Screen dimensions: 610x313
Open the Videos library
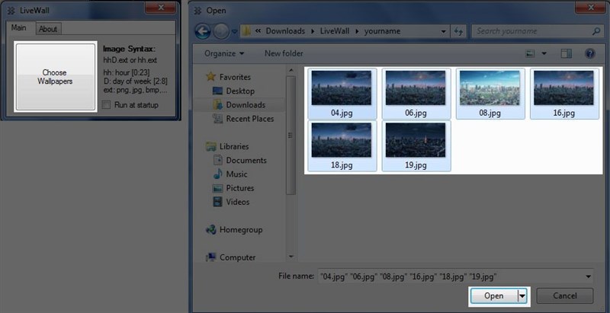(238, 202)
